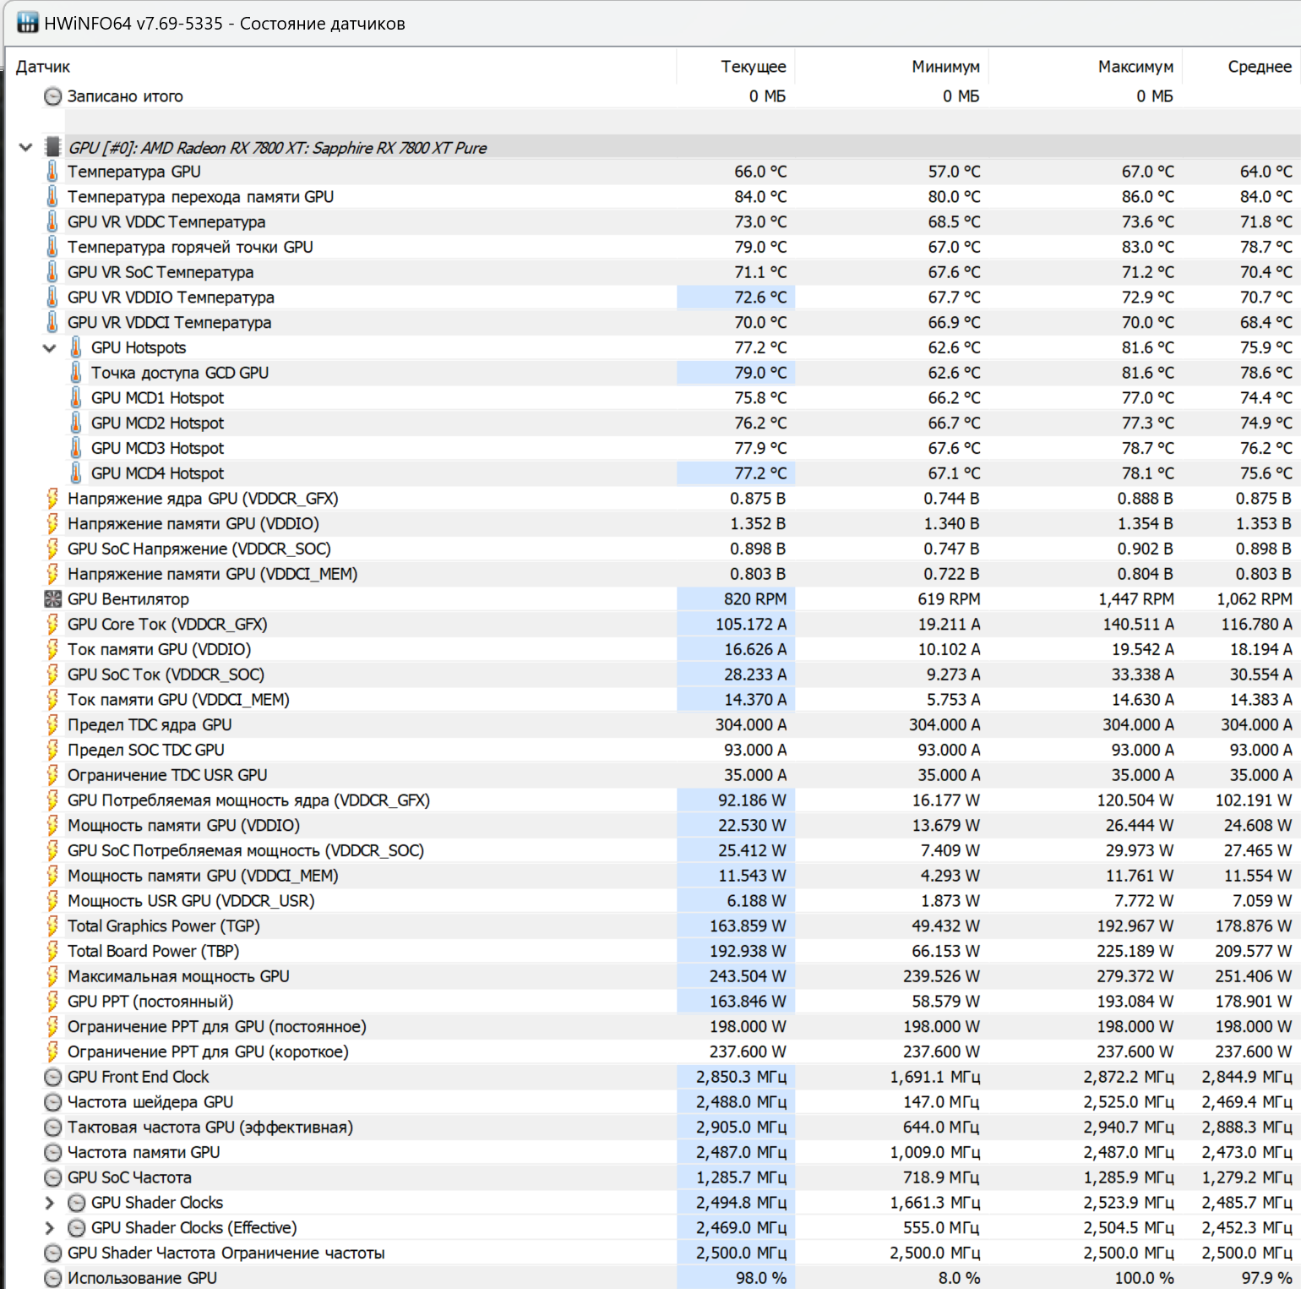Click lightning icon for Напряжение ядра GPU (VDDCR_GFX)

pos(52,499)
